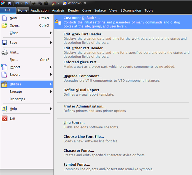Image resolution: width=192 pixels, height=175 pixels.
Task: Click the Redo arrow icon
Action: pyautogui.click(x=26, y=3)
